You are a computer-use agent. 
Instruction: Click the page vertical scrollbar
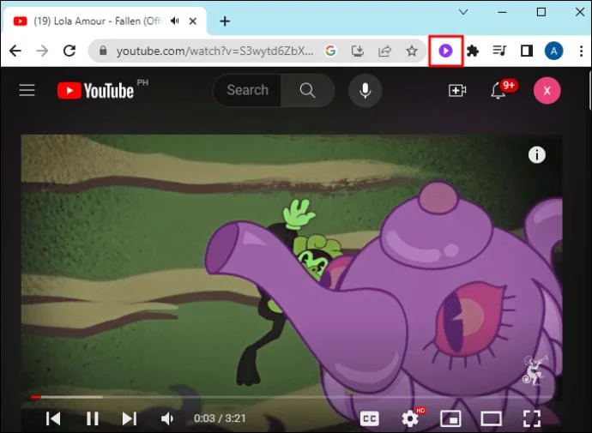pos(589,89)
